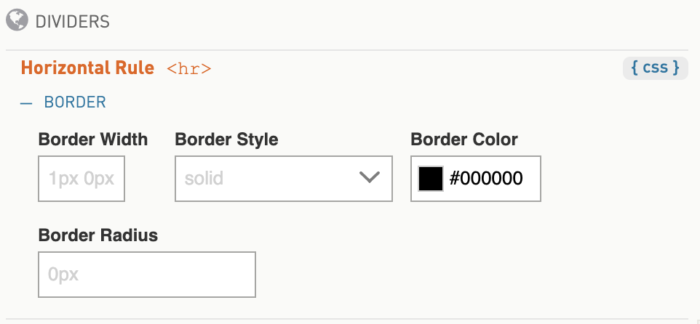The image size is (700, 324).
Task: Click the chevron arrow in Border Style
Action: click(370, 178)
